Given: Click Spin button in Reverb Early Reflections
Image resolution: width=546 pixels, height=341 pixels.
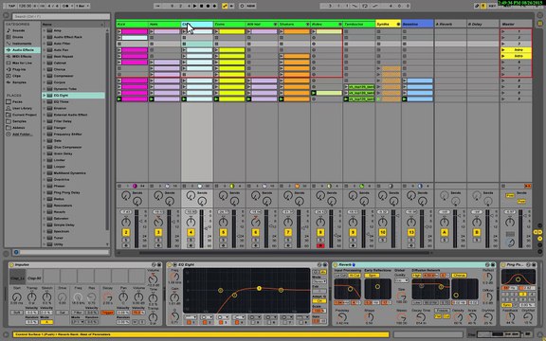Looking at the screenshot, I should [x=372, y=276].
